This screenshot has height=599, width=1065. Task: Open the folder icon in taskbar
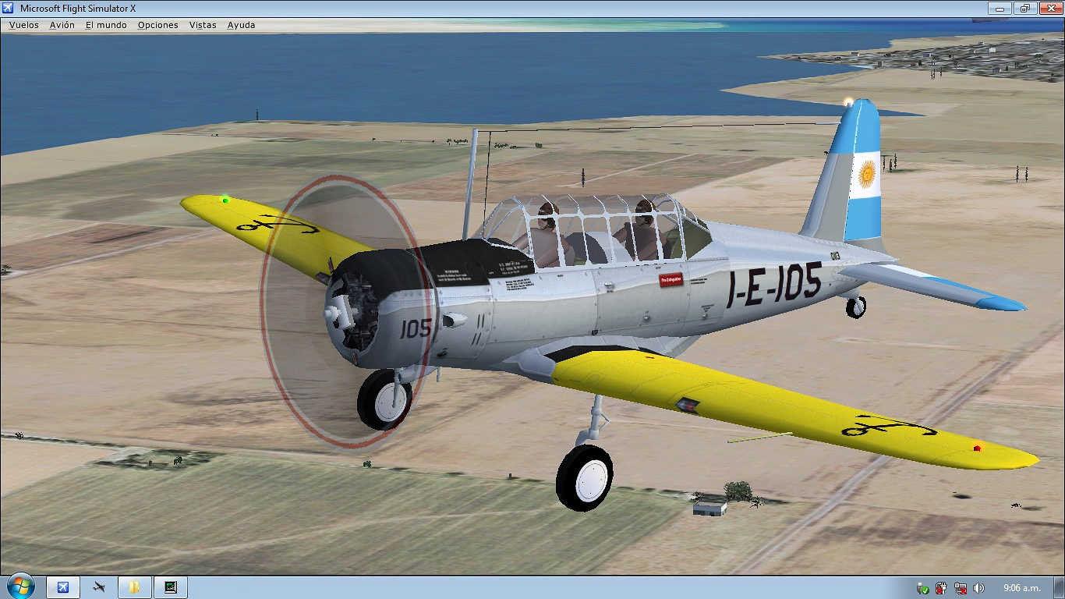click(x=135, y=587)
